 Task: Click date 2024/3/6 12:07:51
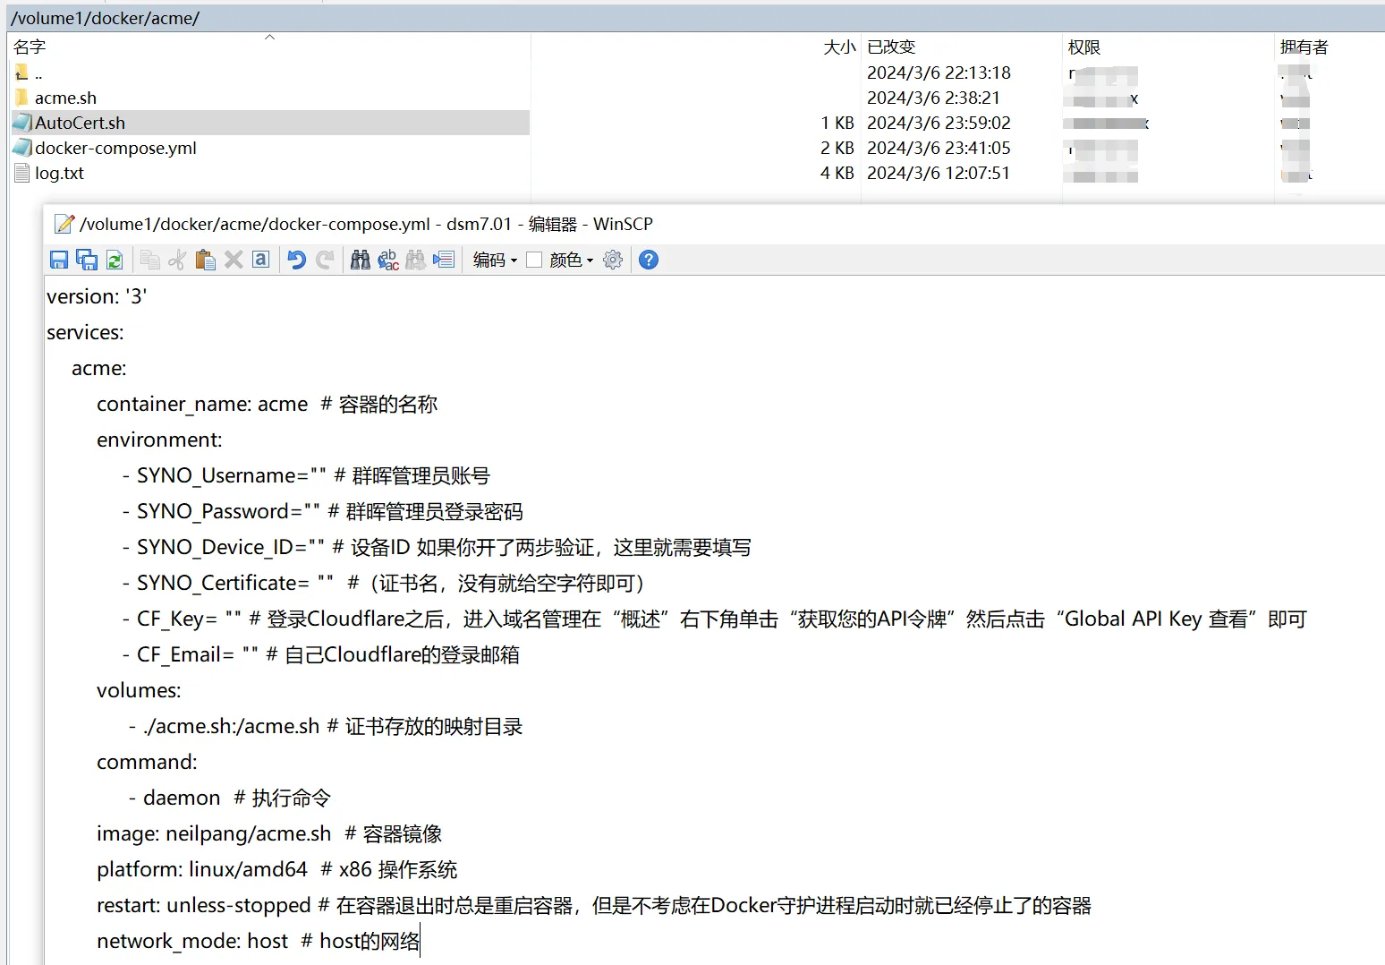point(938,173)
